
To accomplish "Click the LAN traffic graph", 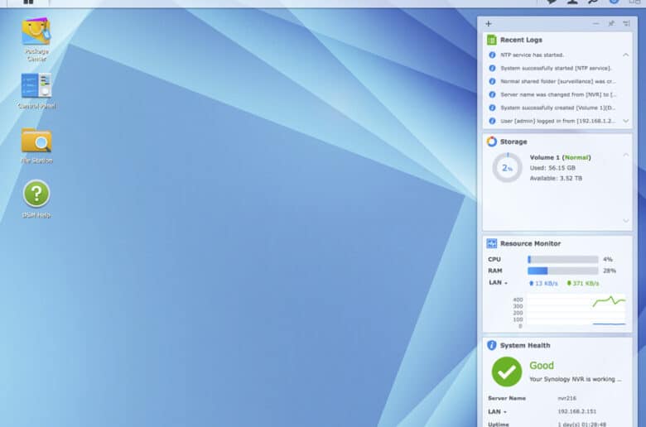I will (576, 311).
